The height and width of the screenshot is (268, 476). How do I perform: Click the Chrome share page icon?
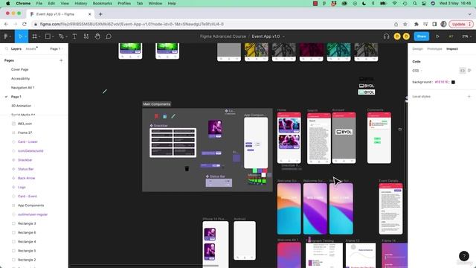click(x=396, y=24)
